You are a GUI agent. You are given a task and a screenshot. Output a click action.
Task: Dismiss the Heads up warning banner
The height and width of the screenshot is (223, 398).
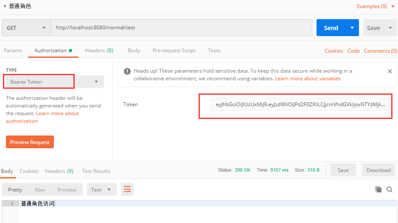click(x=390, y=71)
